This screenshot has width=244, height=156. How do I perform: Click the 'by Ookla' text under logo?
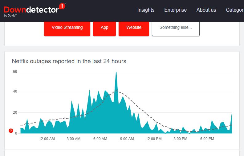pyautogui.click(x=10, y=15)
